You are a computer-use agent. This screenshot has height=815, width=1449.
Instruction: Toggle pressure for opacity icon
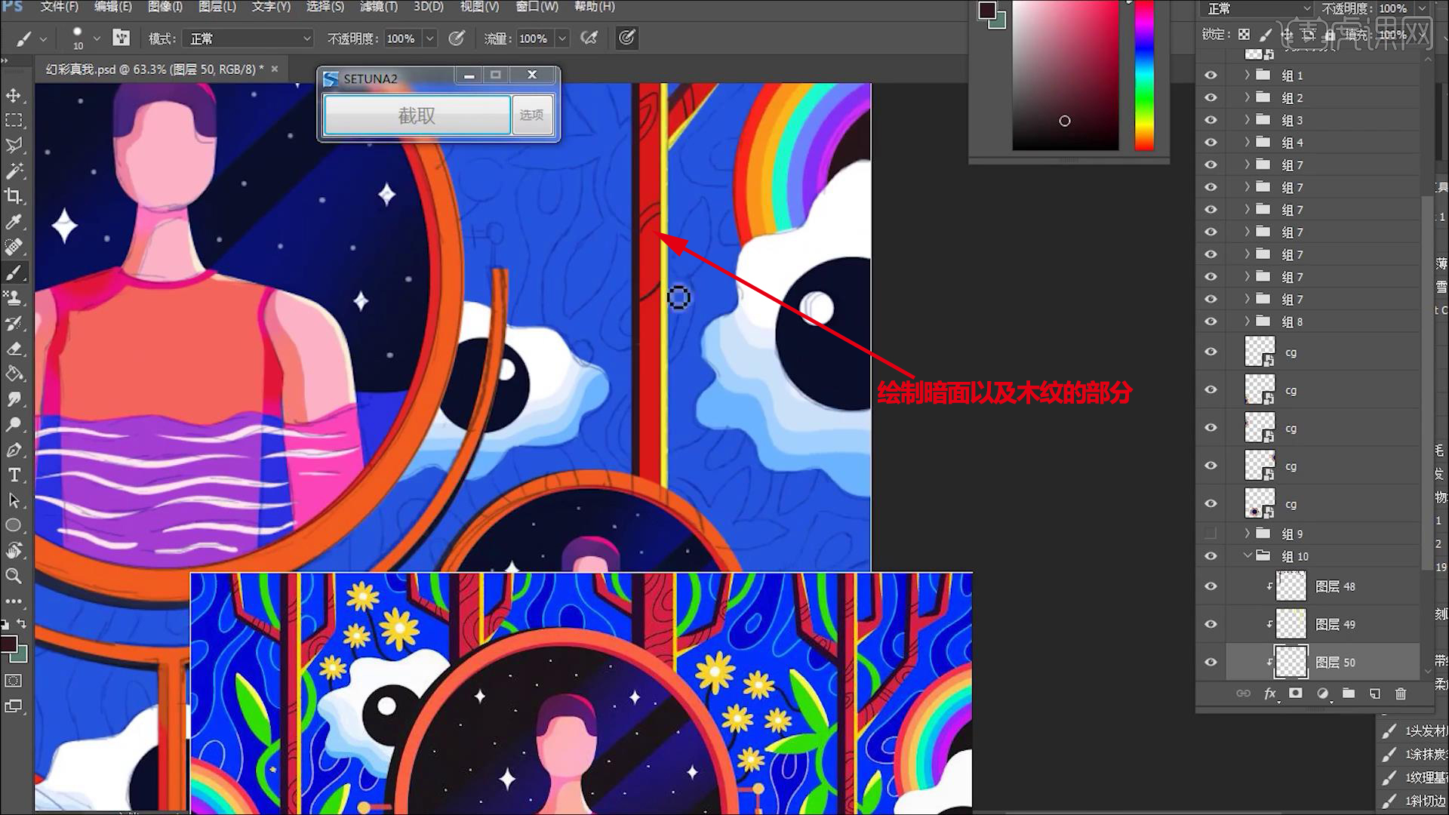tap(457, 38)
